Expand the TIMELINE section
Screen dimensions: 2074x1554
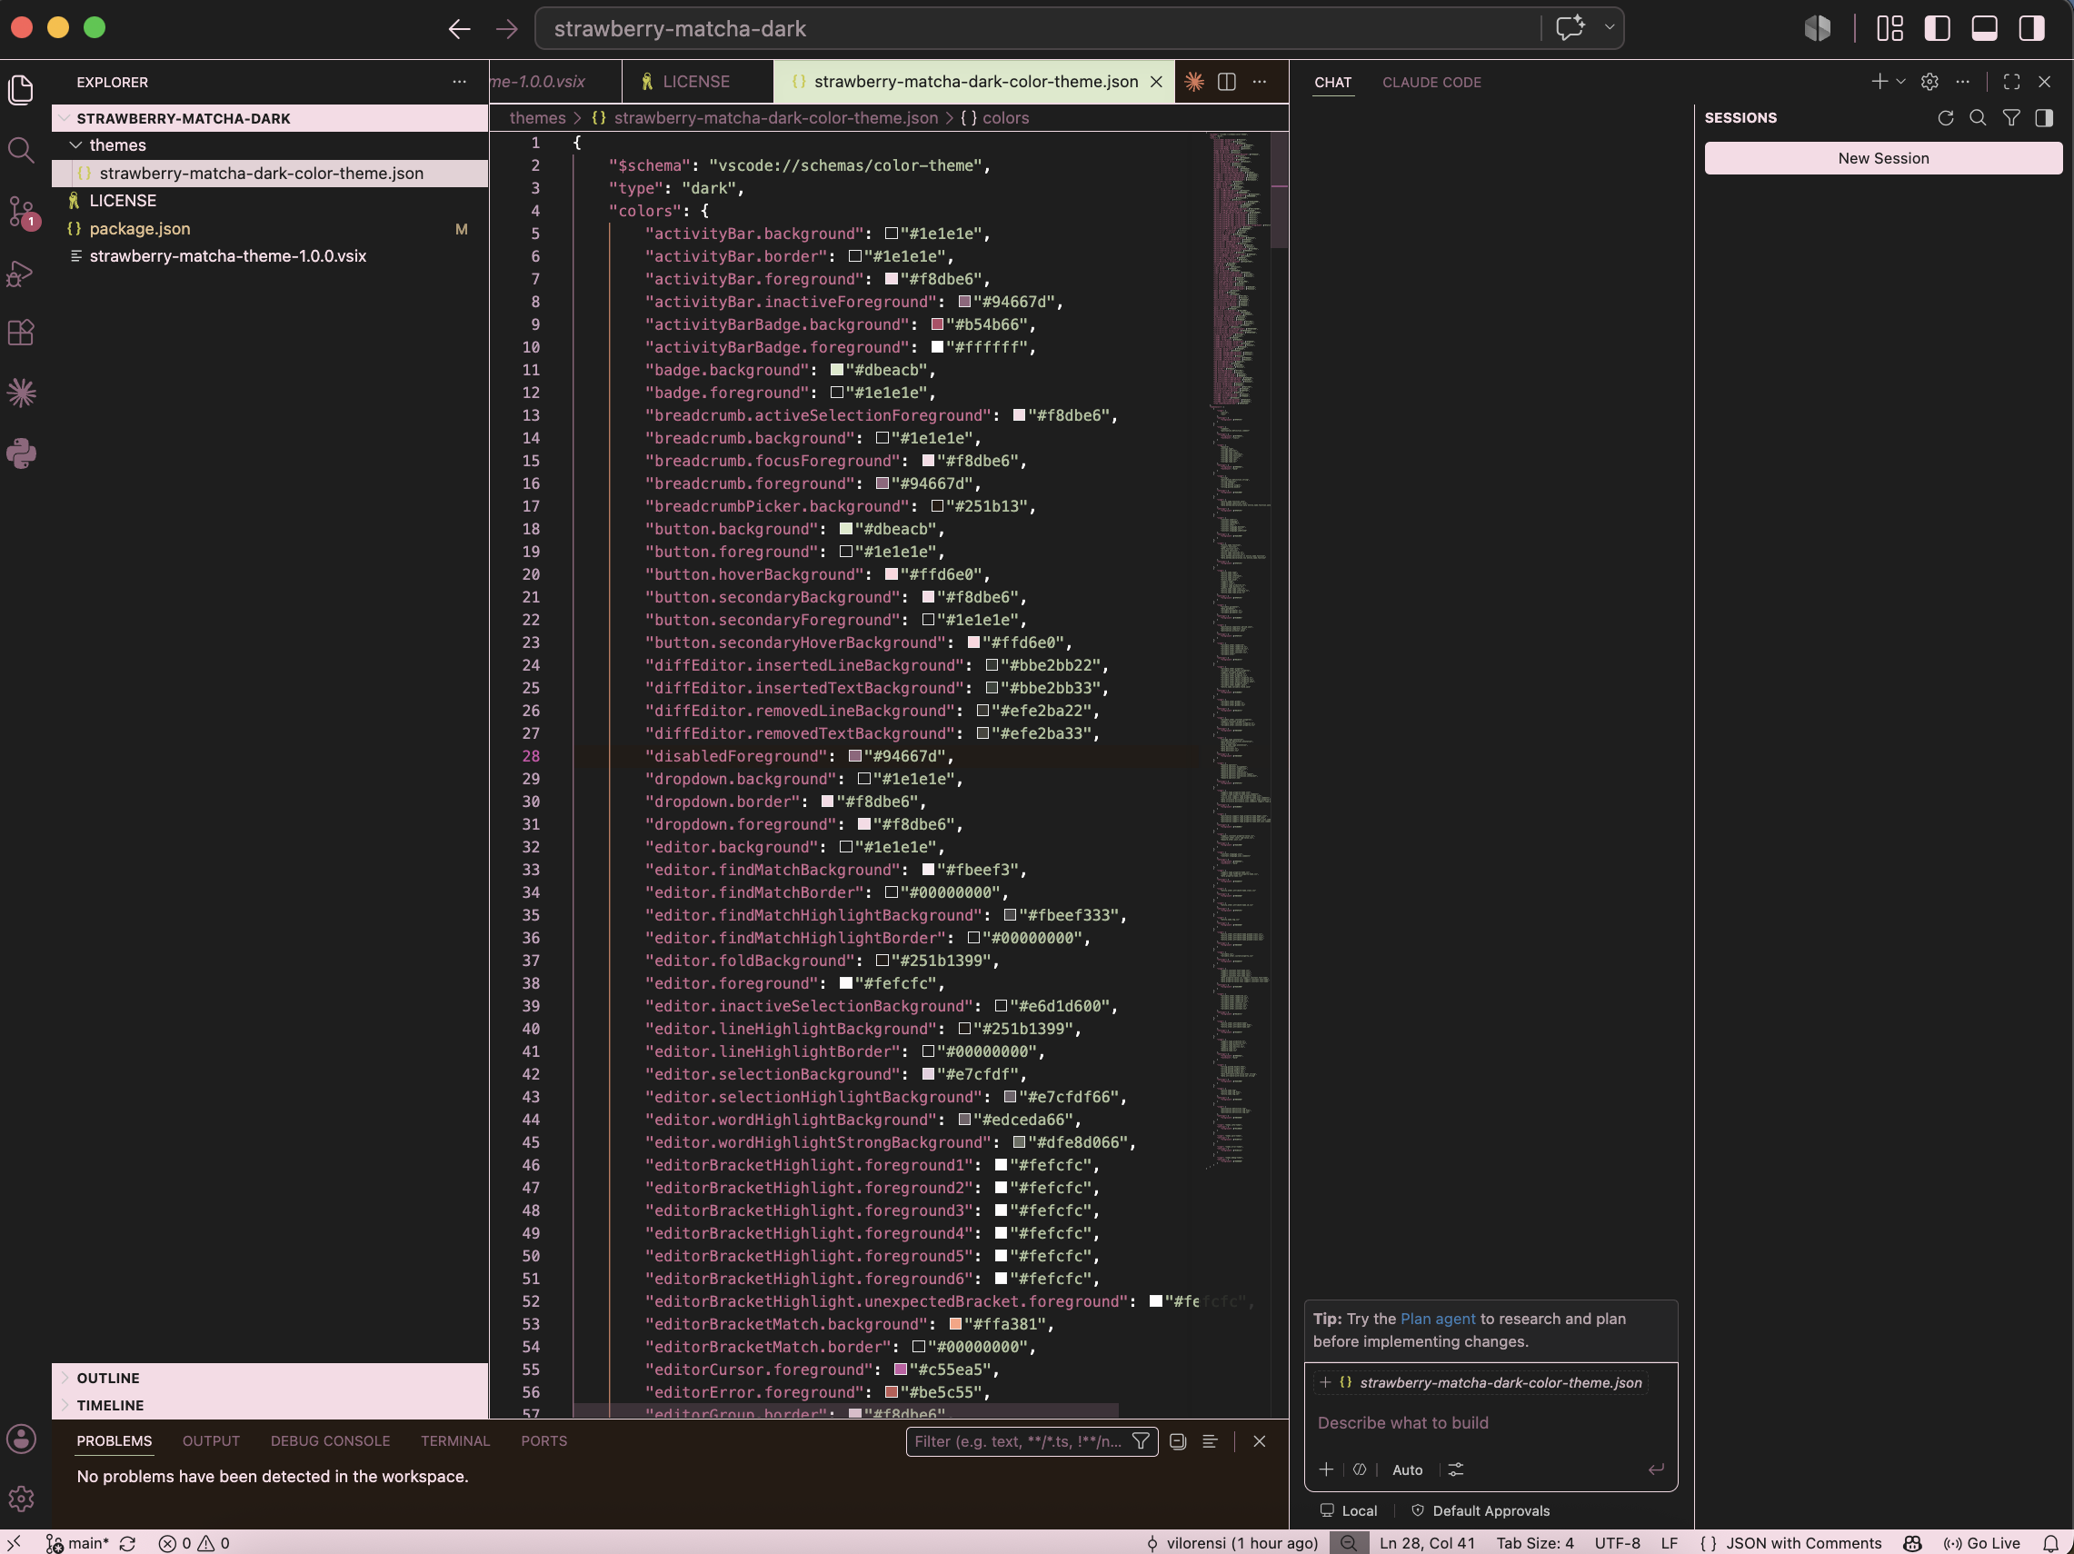coord(269,1404)
